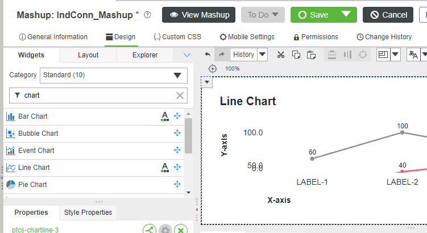
Task: Click the Line Chart title on canvas
Action: click(248, 101)
